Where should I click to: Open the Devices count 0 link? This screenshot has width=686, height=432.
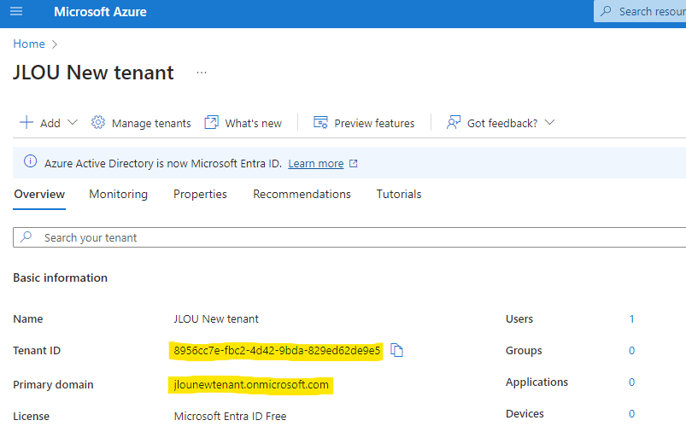click(x=631, y=413)
